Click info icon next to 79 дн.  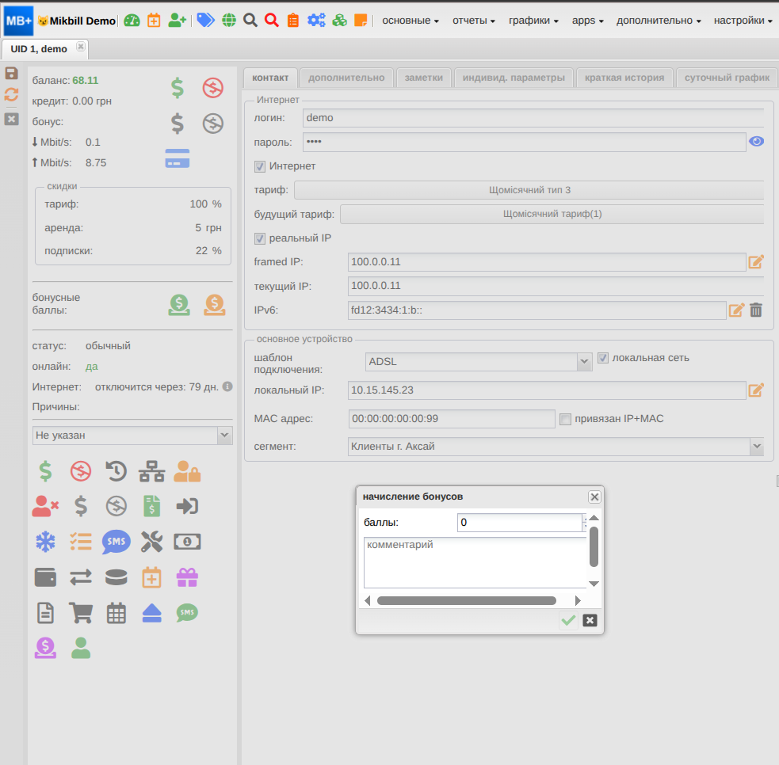pyautogui.click(x=227, y=386)
